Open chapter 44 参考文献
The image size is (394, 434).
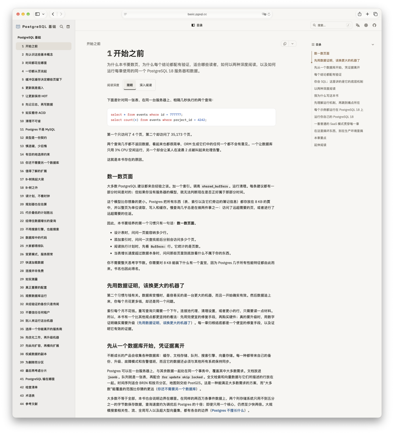click(x=44, y=404)
